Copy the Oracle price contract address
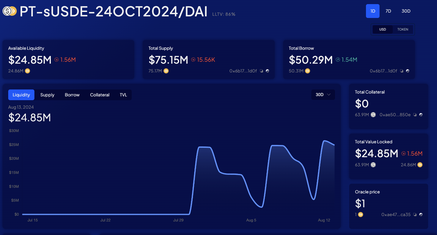This screenshot has width=437, height=235. pos(415,215)
